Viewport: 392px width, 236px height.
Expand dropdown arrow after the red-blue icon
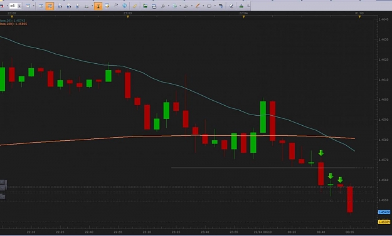coord(7,6)
